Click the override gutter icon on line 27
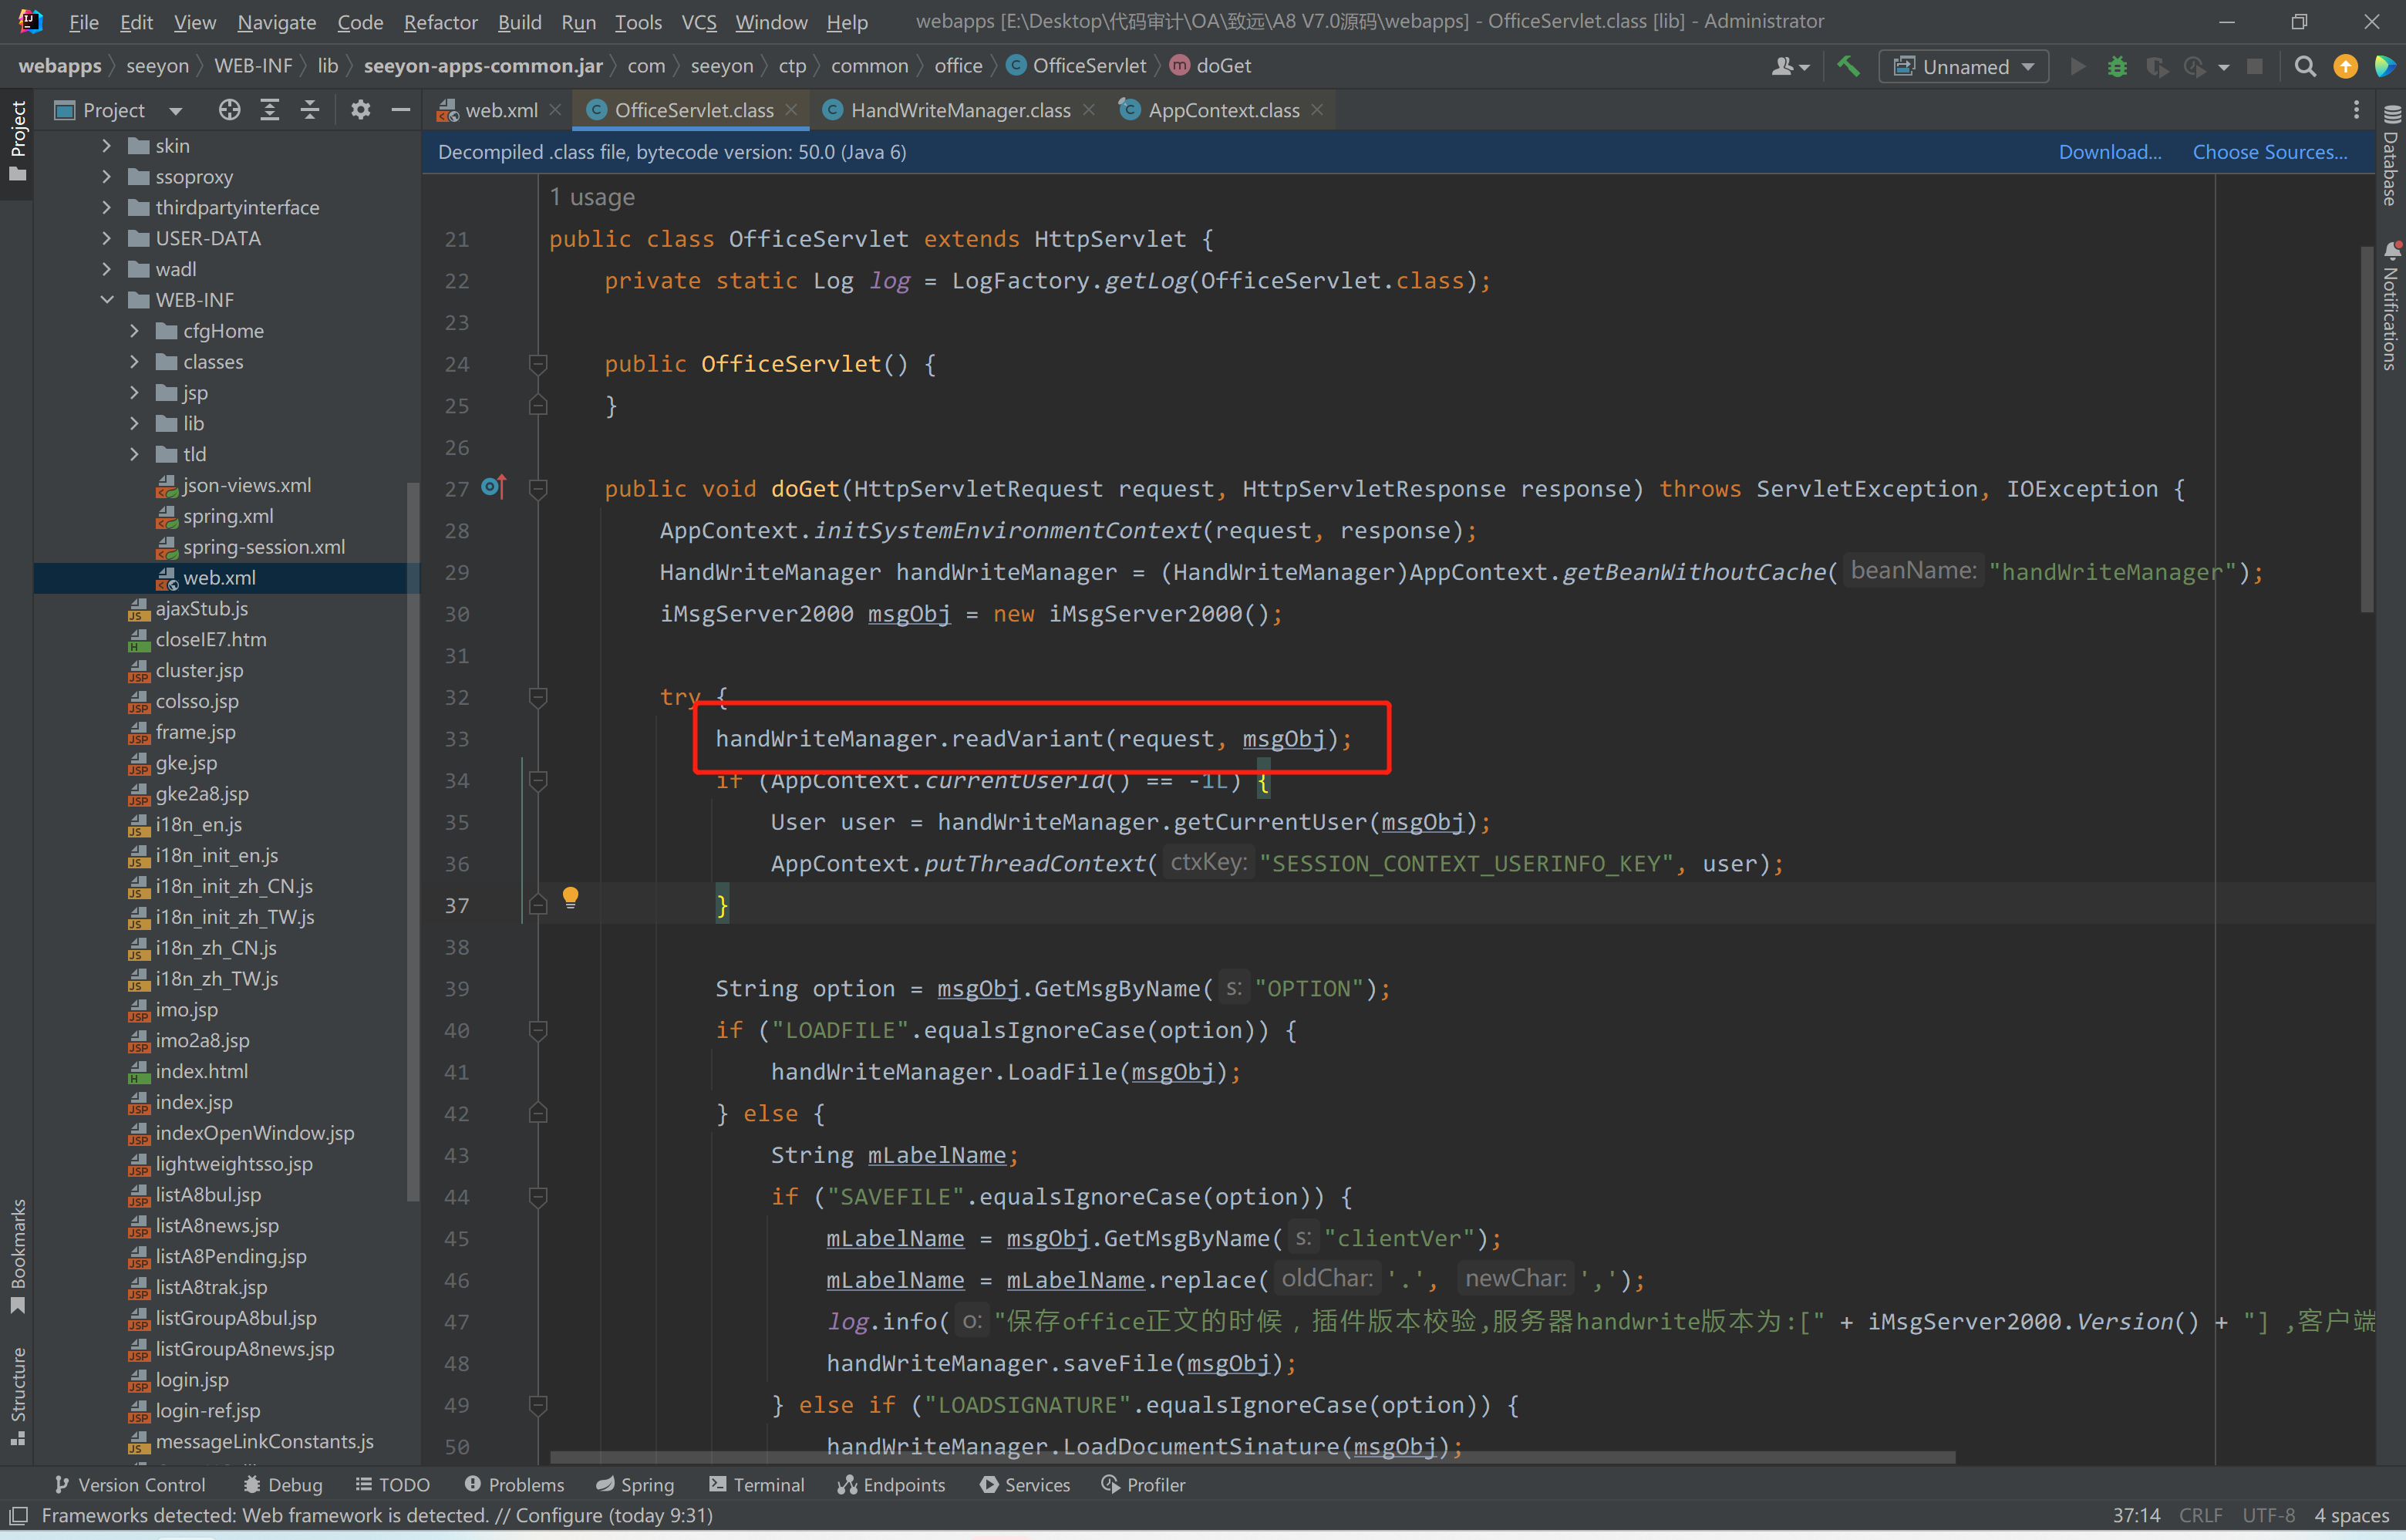 494,488
